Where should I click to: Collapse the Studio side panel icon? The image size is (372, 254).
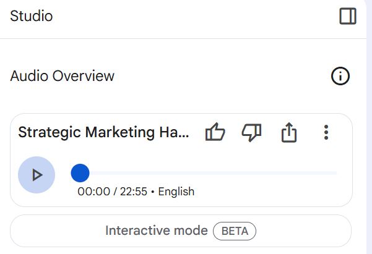348,16
